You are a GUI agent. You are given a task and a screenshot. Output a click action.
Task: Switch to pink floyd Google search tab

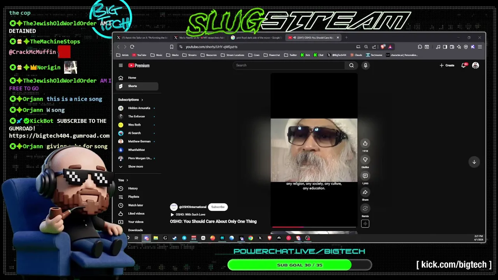coord(256,38)
